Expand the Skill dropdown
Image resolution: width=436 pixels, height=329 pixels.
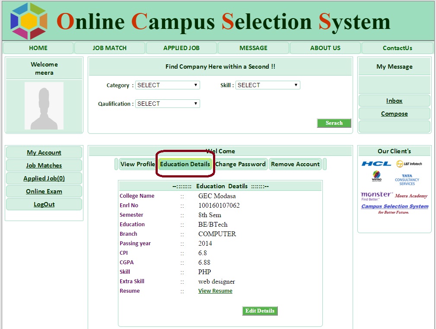pyautogui.click(x=267, y=85)
